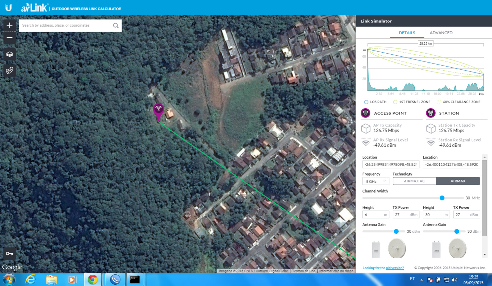Click the Station header icon

coord(430,113)
